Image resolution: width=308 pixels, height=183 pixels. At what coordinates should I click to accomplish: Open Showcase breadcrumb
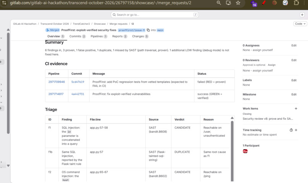point(100,24)
